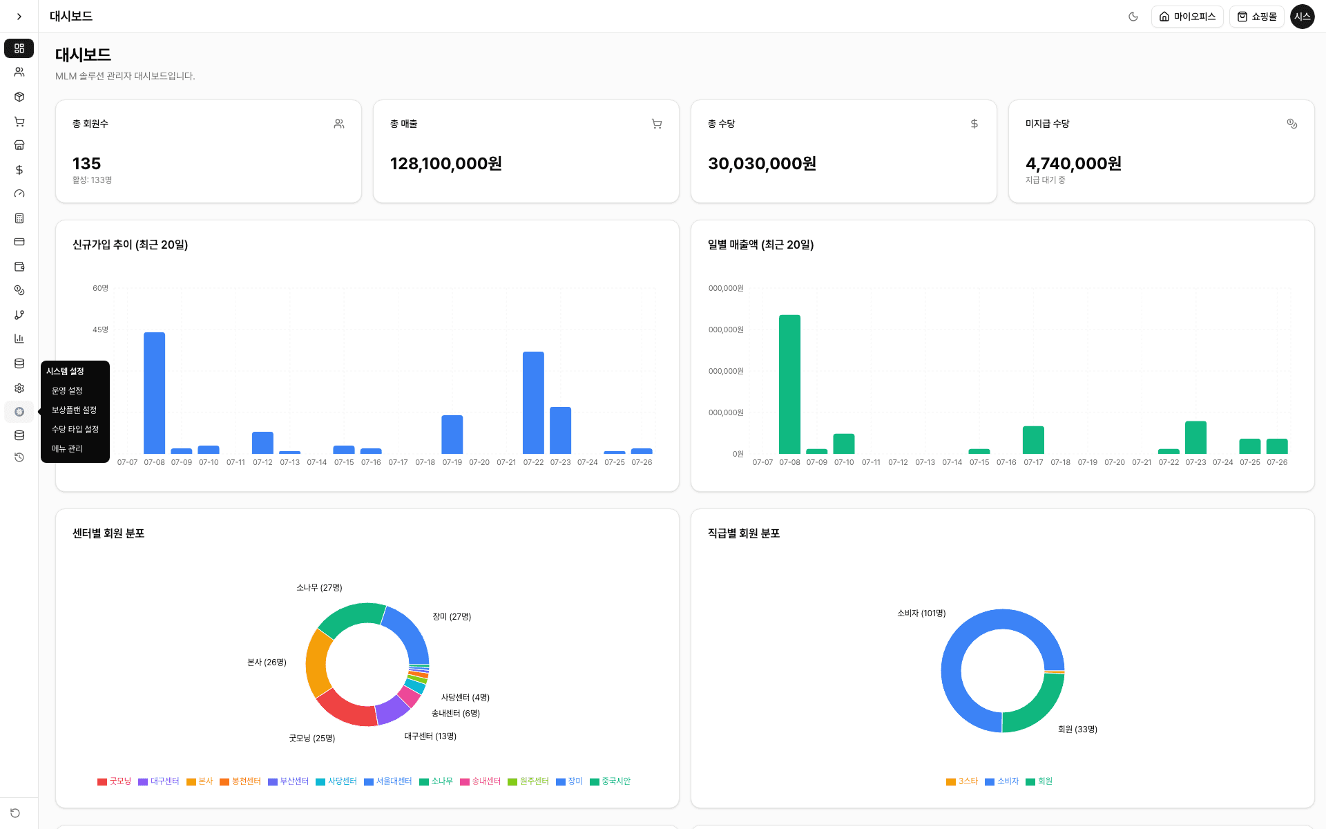Click the 30,030,000원 total allowance value

[x=762, y=164]
